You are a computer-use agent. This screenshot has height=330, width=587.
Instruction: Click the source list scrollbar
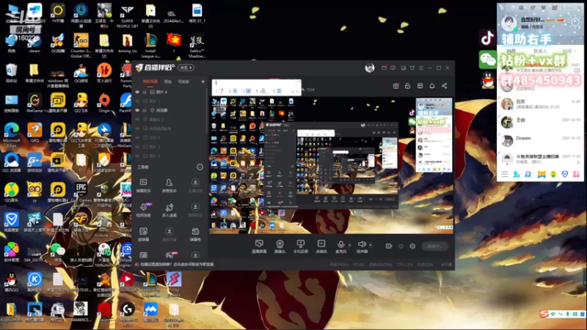(206, 112)
